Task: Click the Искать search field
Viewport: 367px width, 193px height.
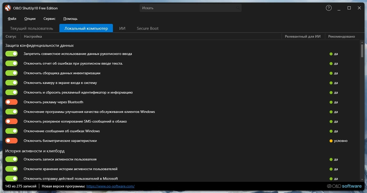Action: tap(191, 8)
